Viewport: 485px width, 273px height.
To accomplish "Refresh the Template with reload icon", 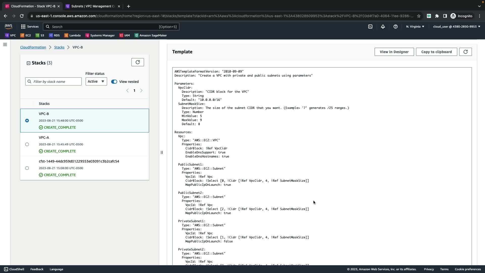I will tap(465, 52).
